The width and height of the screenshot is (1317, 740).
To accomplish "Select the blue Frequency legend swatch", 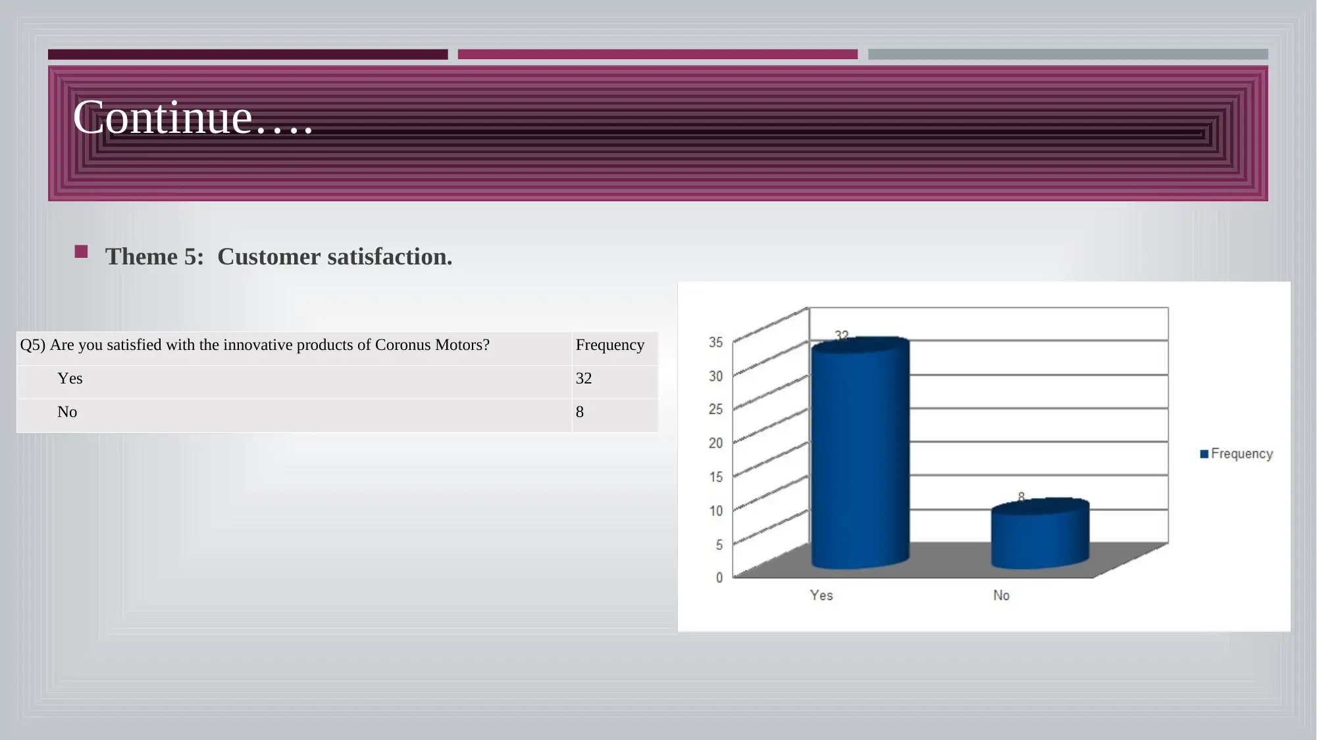I will [1204, 454].
